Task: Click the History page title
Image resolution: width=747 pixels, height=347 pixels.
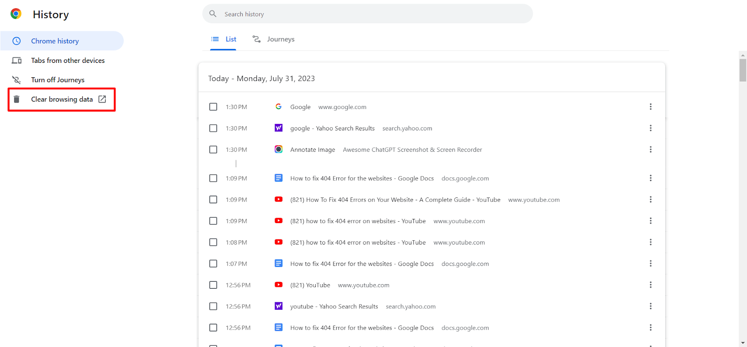Action: (51, 14)
